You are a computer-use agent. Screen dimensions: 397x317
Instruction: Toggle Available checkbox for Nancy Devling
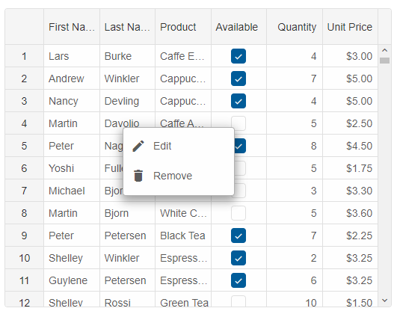click(x=238, y=101)
